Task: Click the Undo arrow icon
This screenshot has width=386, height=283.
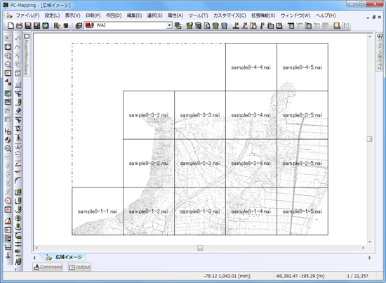Action: pyautogui.click(x=18, y=39)
